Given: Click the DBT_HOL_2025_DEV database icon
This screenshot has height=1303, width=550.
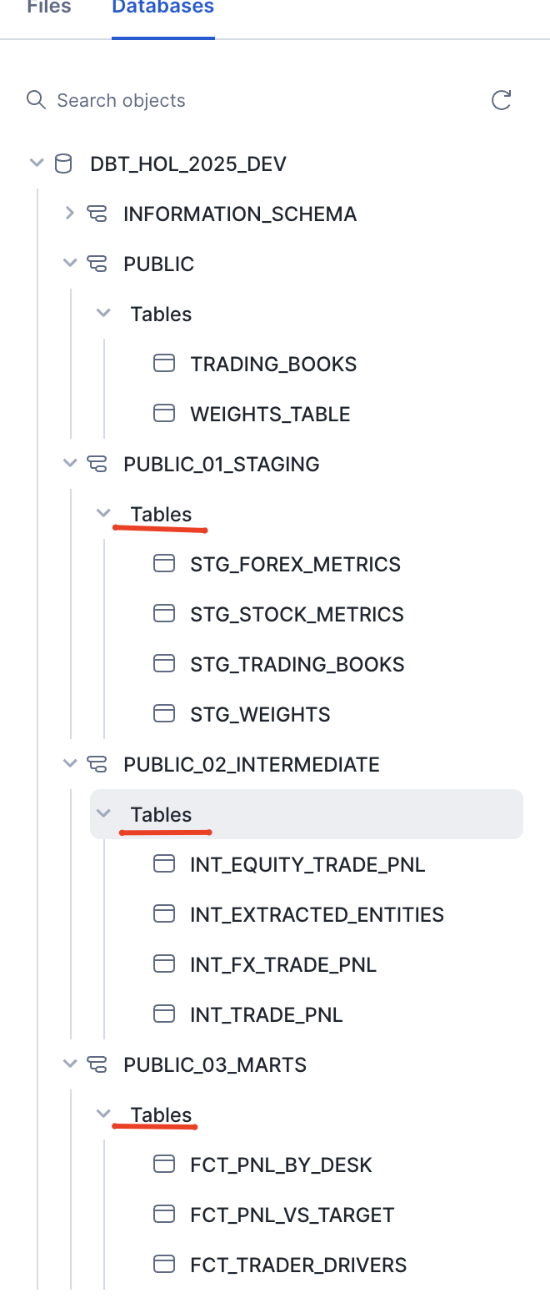Looking at the screenshot, I should [x=63, y=164].
